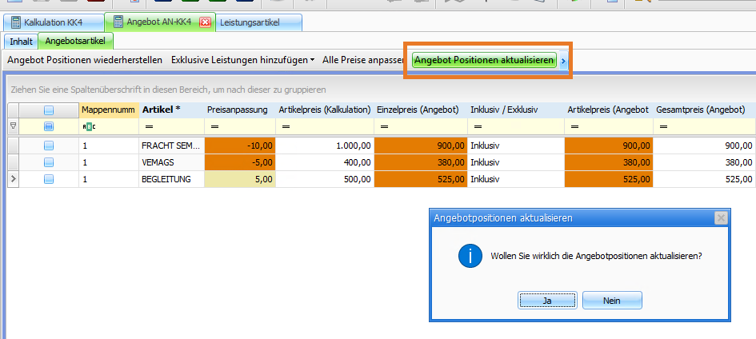This screenshot has width=756, height=339.
Task: Toggle the select-all checkbox in header
Action: click(x=49, y=110)
